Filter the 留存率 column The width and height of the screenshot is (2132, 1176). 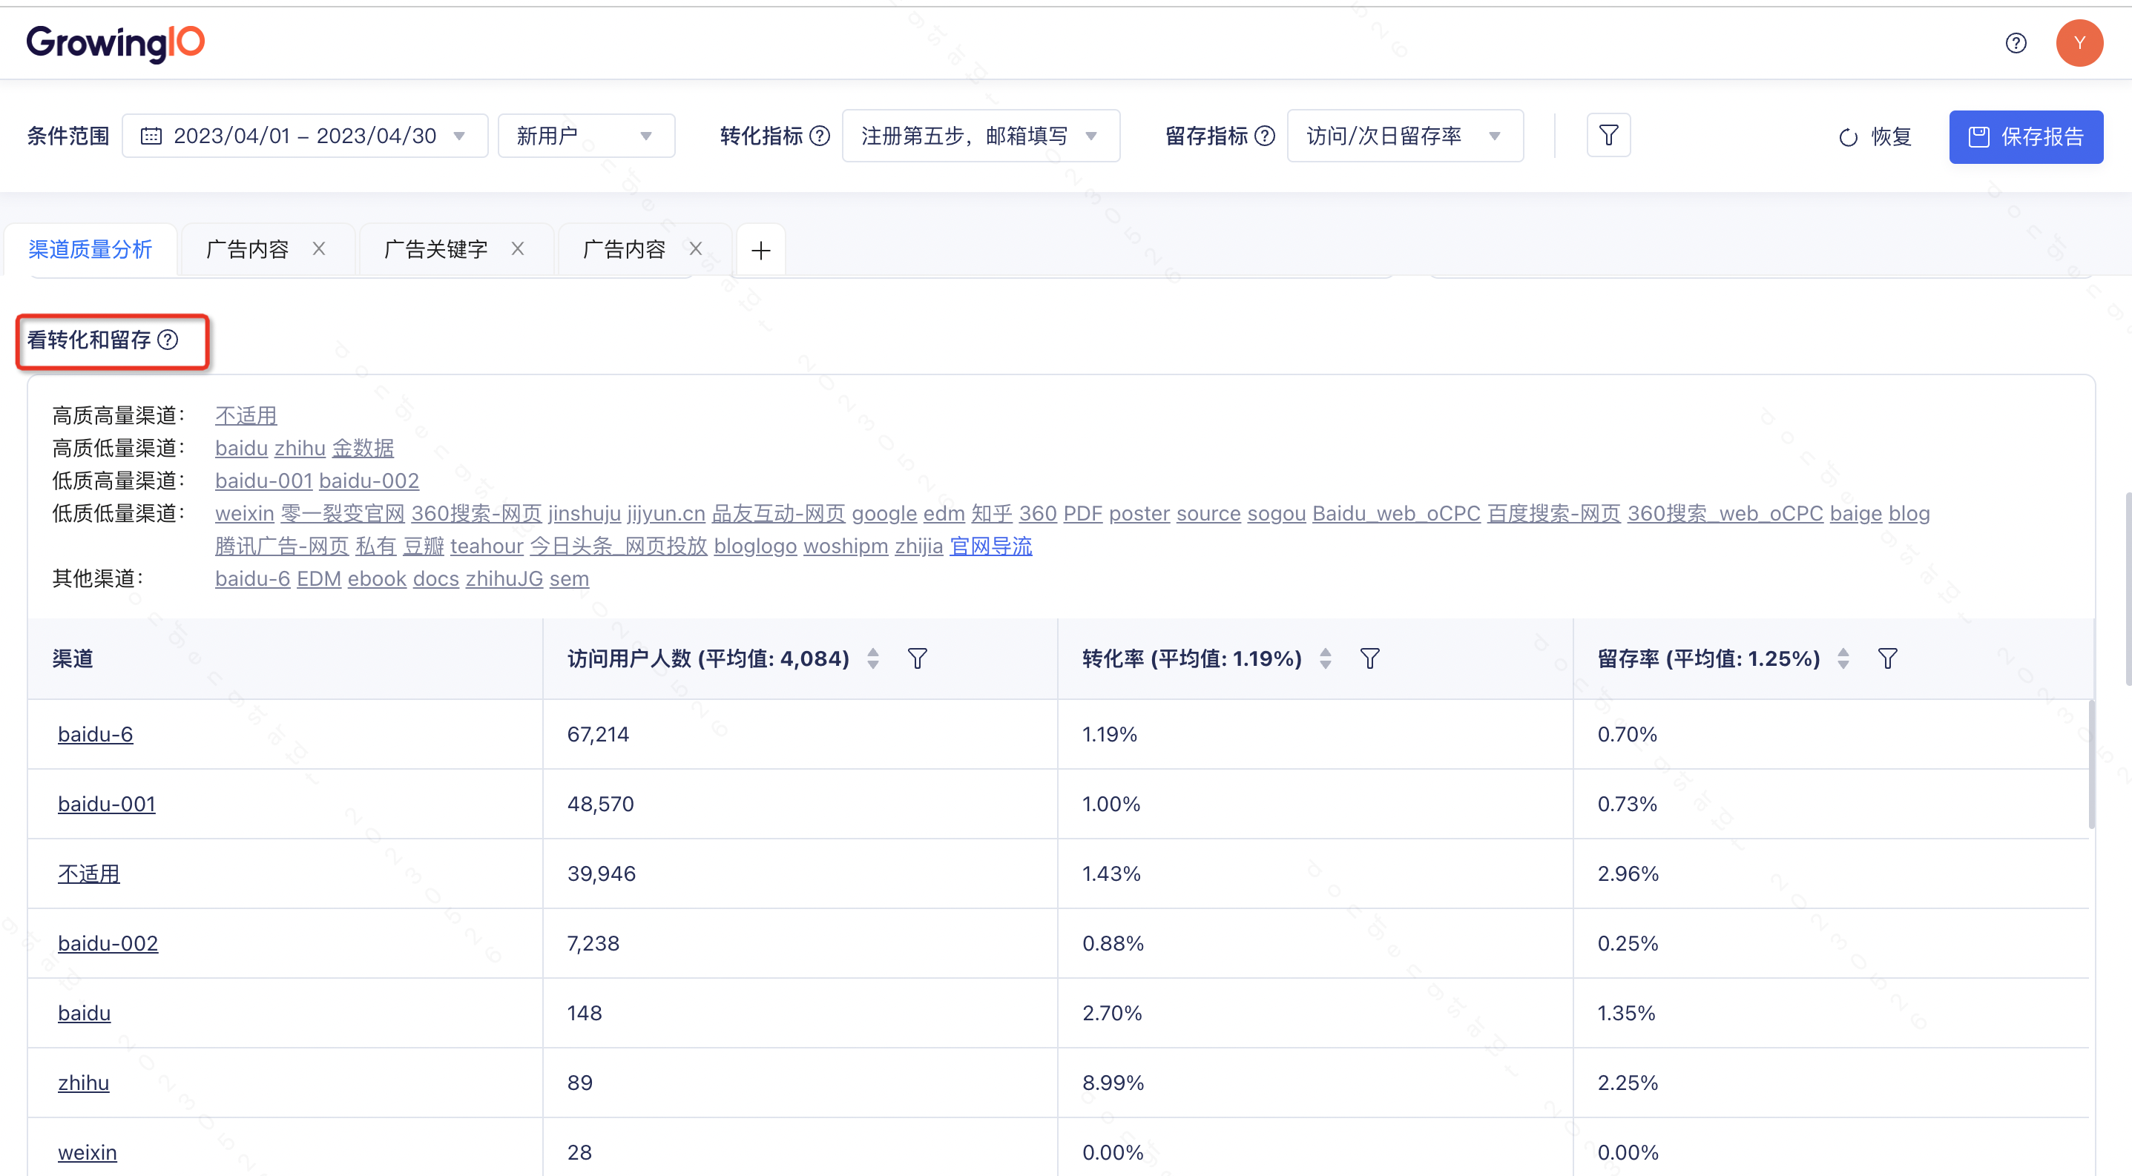[x=1888, y=658]
